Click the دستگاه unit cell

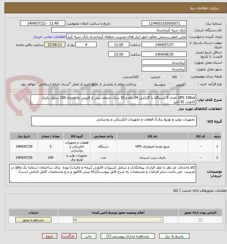pos(103,146)
